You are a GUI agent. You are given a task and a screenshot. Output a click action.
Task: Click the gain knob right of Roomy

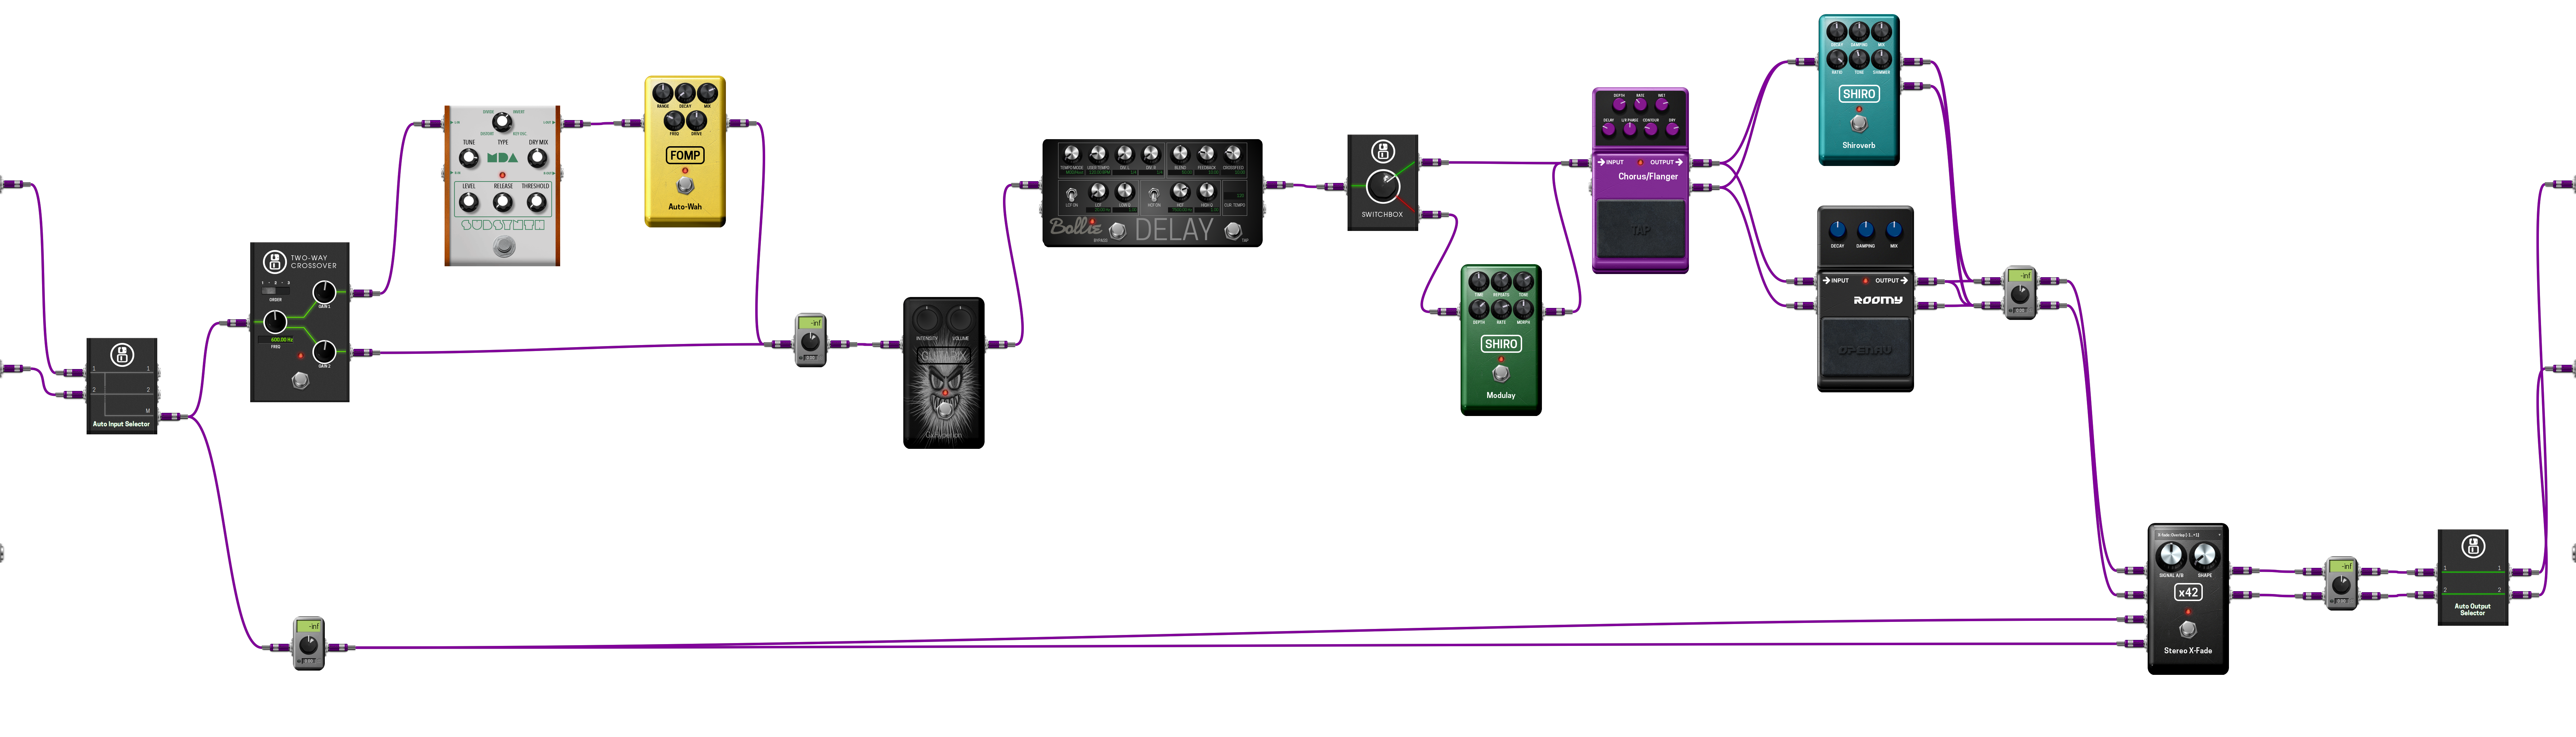2020,295
